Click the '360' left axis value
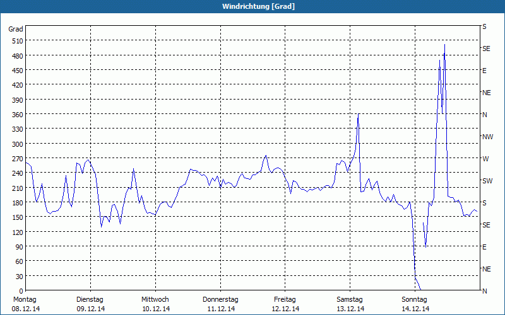 [18, 115]
